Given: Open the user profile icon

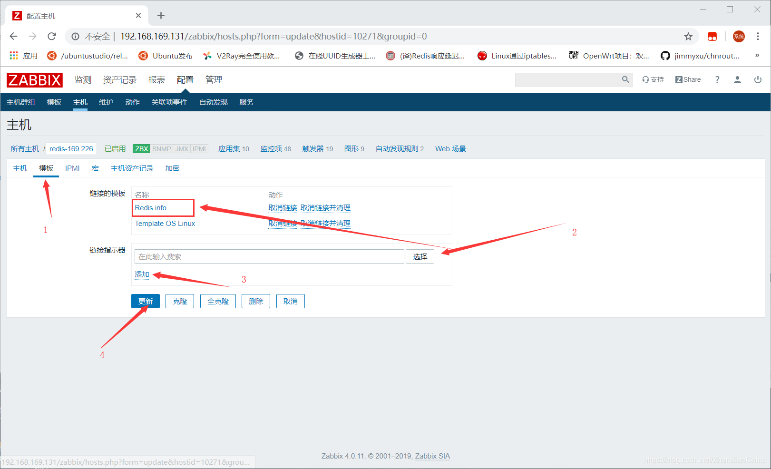Looking at the screenshot, I should (737, 79).
